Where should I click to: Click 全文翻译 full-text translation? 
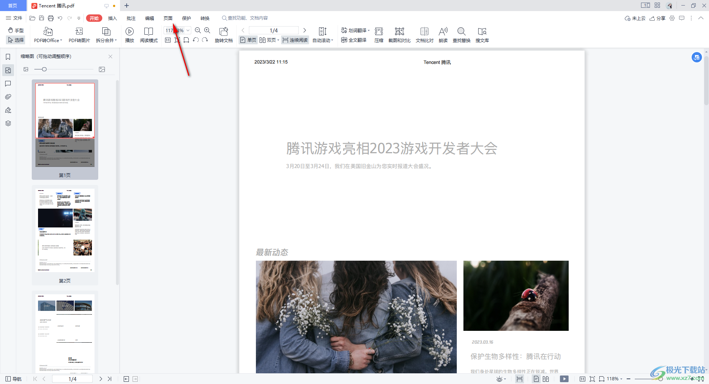click(x=354, y=40)
